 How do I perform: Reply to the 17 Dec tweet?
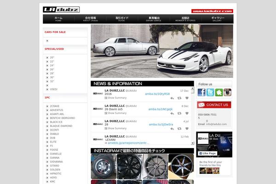coord(172,98)
